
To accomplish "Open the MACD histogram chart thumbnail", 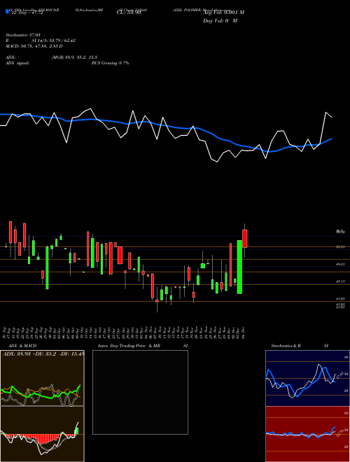I will click(x=42, y=434).
